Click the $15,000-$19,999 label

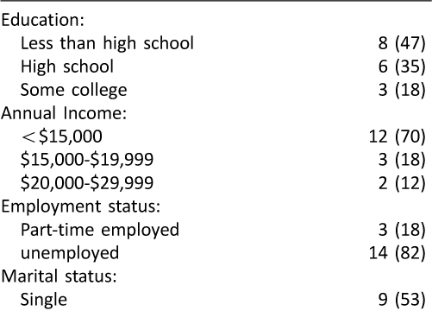87,160
